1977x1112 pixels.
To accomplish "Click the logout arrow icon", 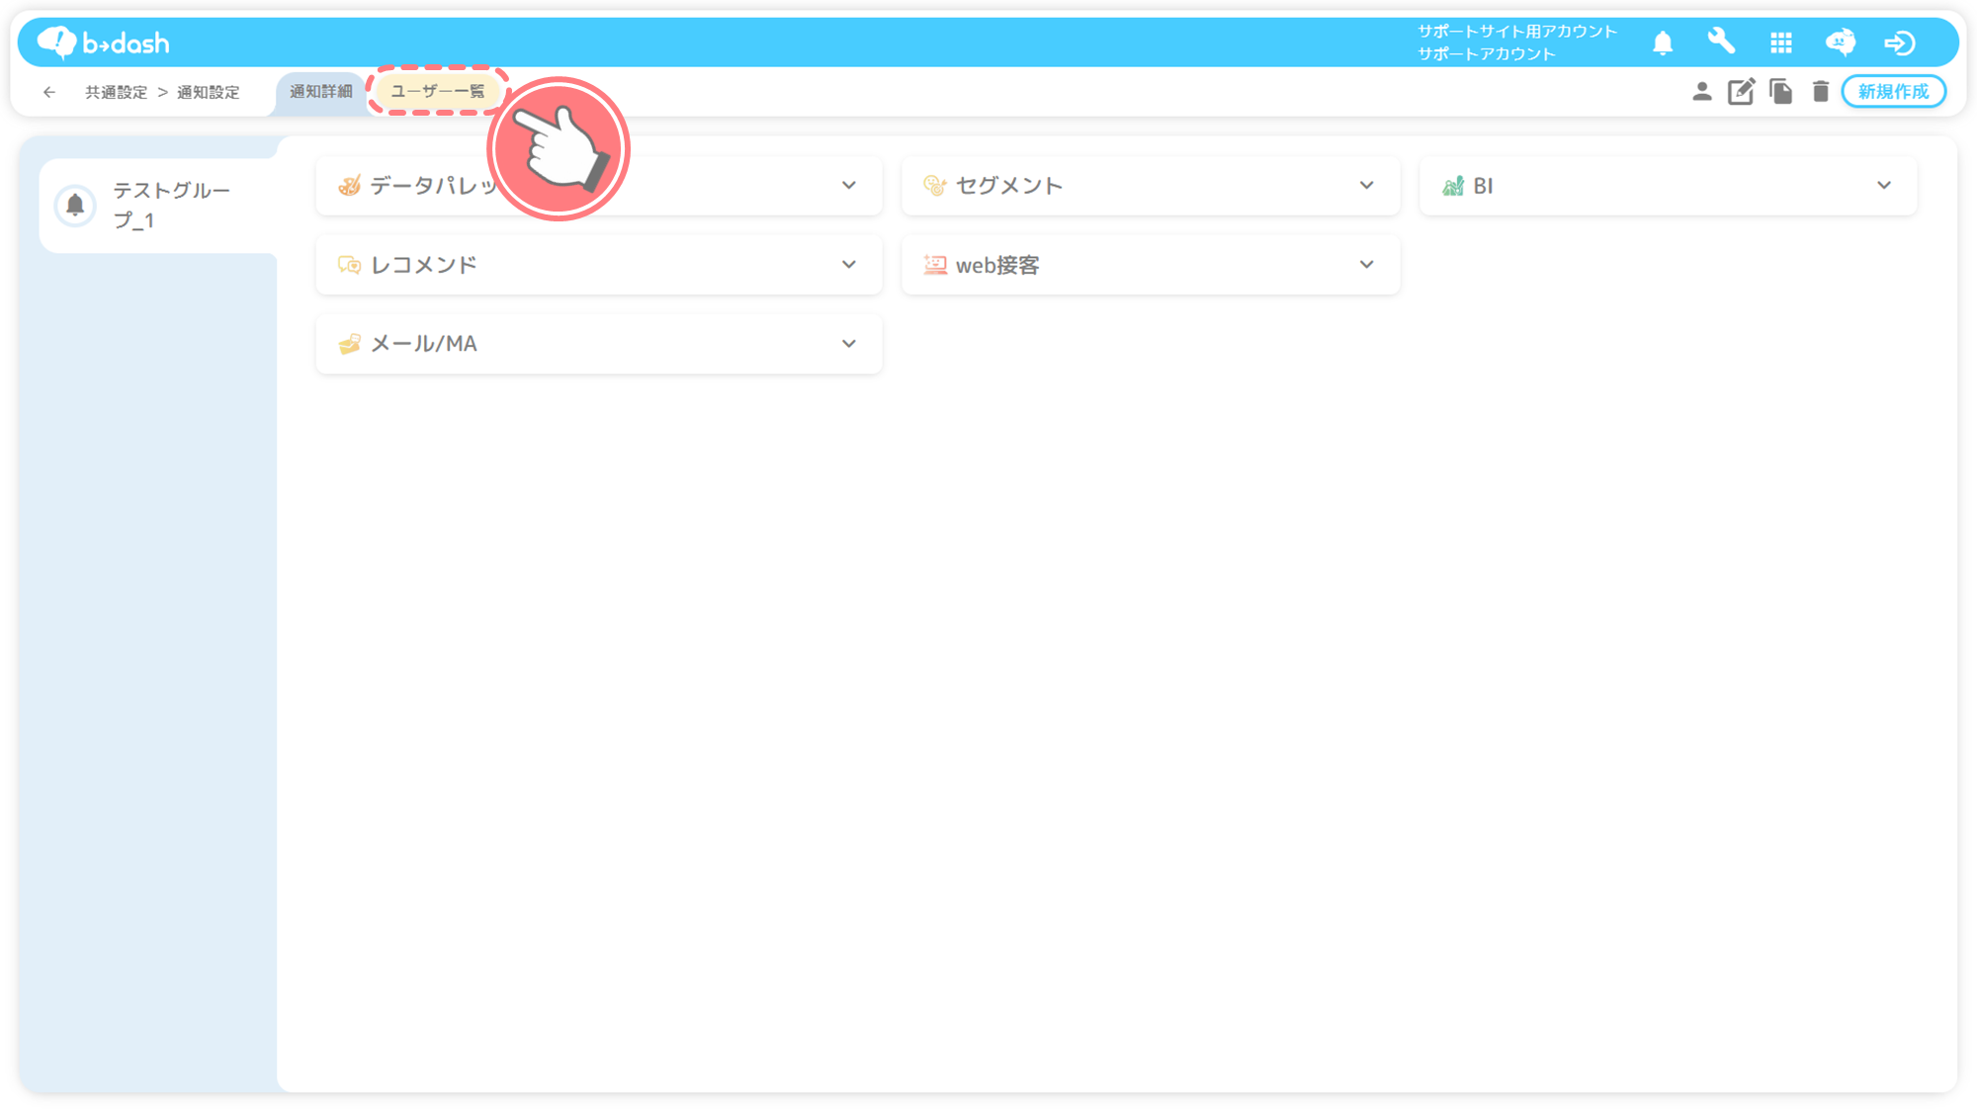I will pos(1899,43).
